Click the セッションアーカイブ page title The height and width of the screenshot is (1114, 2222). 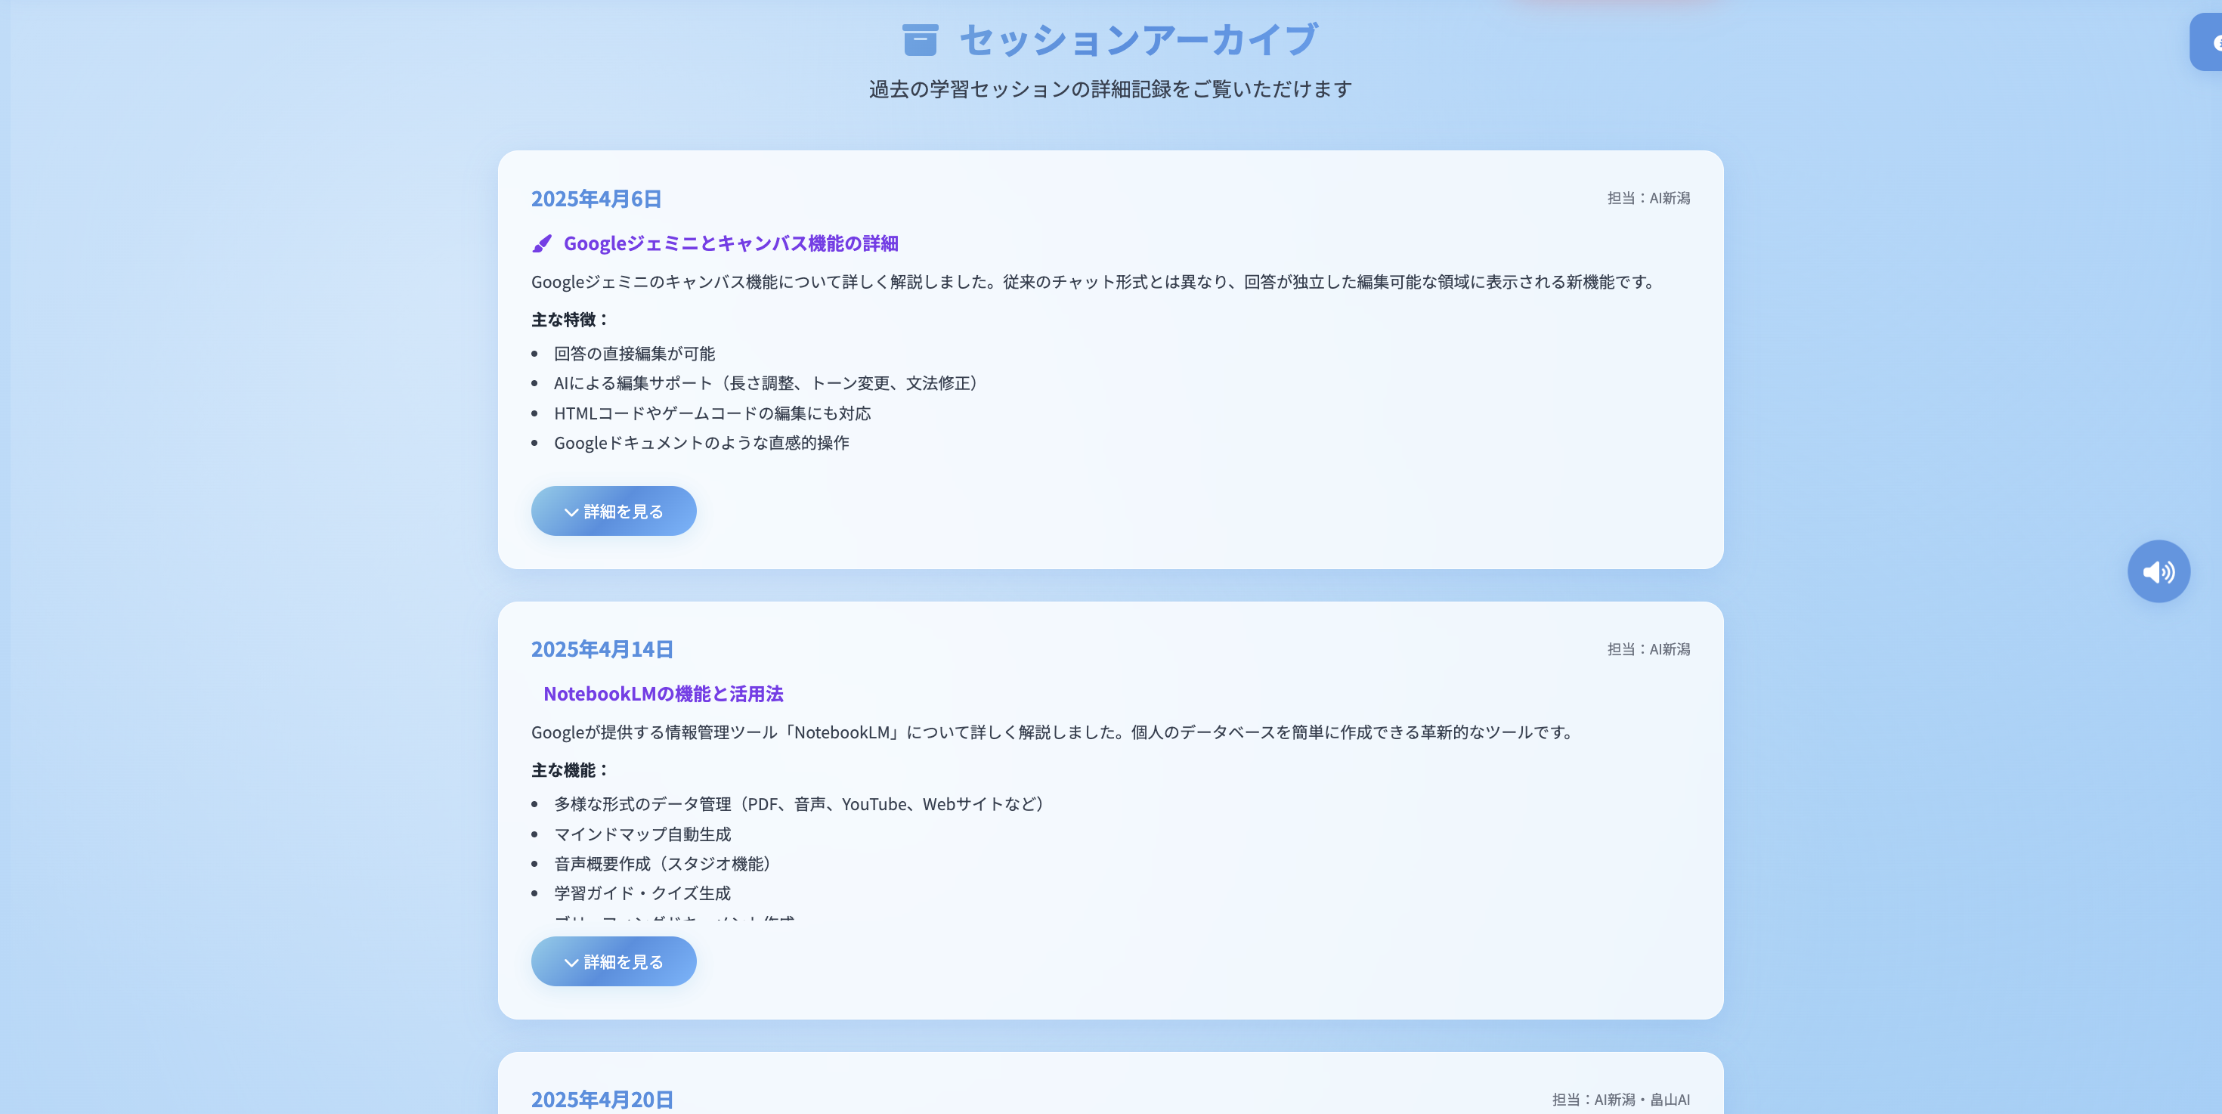pos(1139,39)
